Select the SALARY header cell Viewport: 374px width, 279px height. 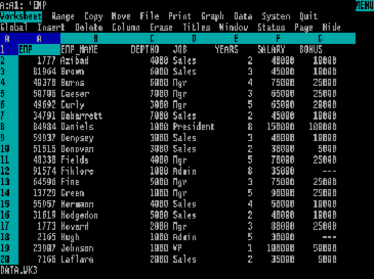coord(271,50)
